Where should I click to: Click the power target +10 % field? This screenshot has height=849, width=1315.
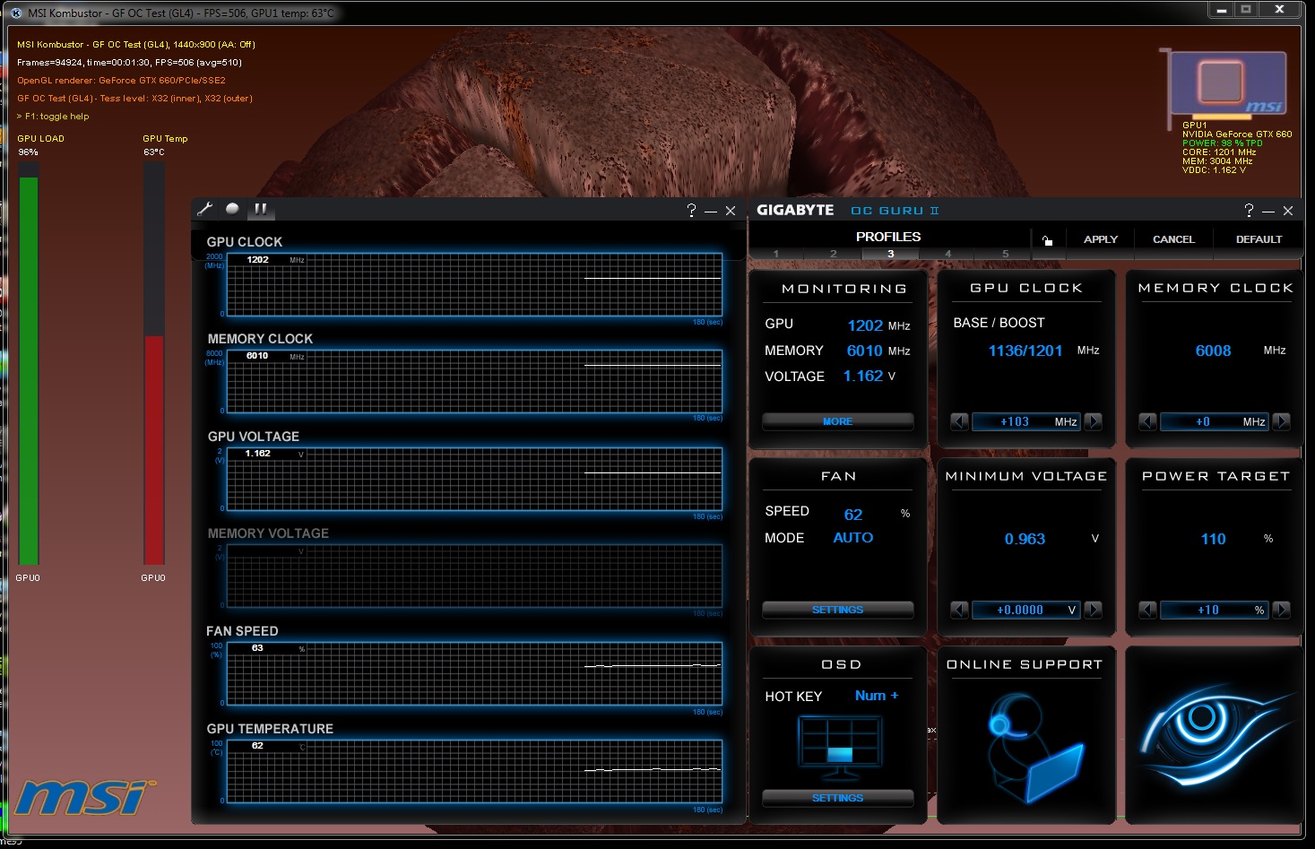coord(1215,610)
